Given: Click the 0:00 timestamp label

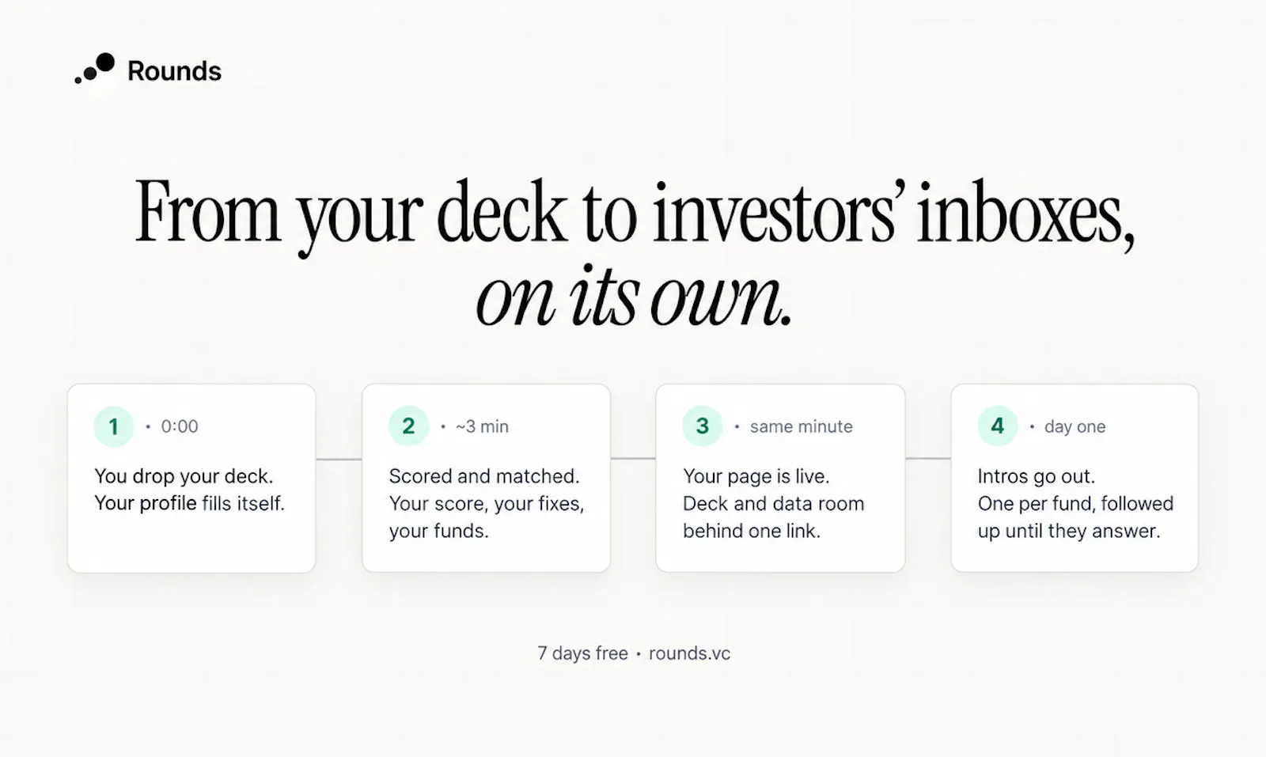Looking at the screenshot, I should [180, 426].
